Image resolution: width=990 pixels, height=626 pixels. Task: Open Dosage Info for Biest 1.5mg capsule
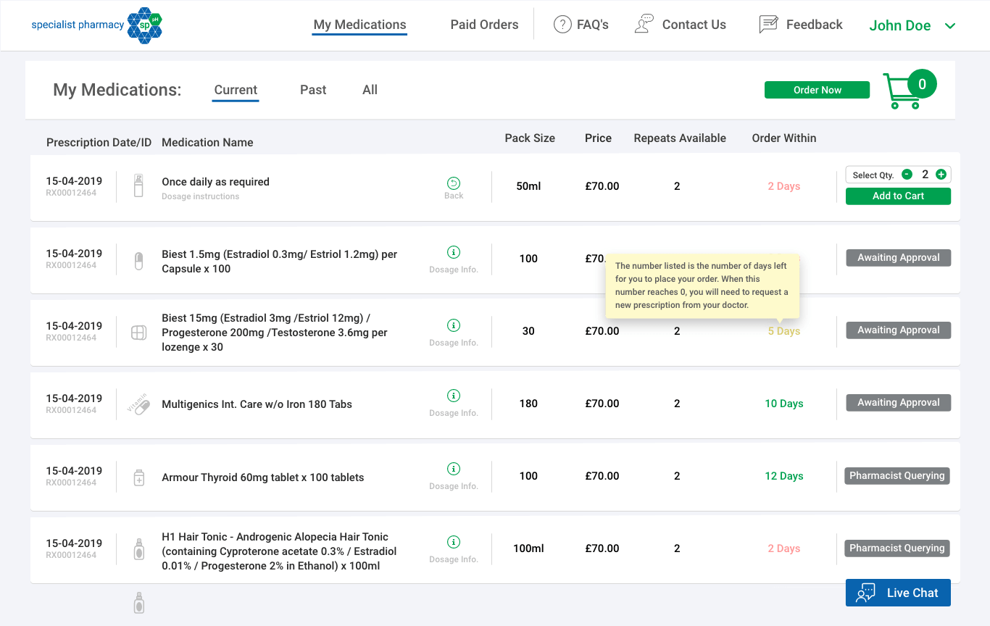pos(454,252)
